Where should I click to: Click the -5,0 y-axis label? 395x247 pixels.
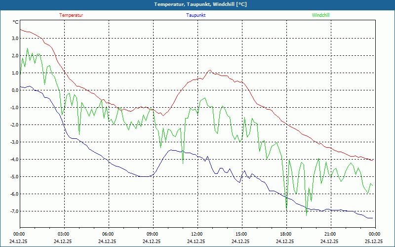[x=15, y=177]
